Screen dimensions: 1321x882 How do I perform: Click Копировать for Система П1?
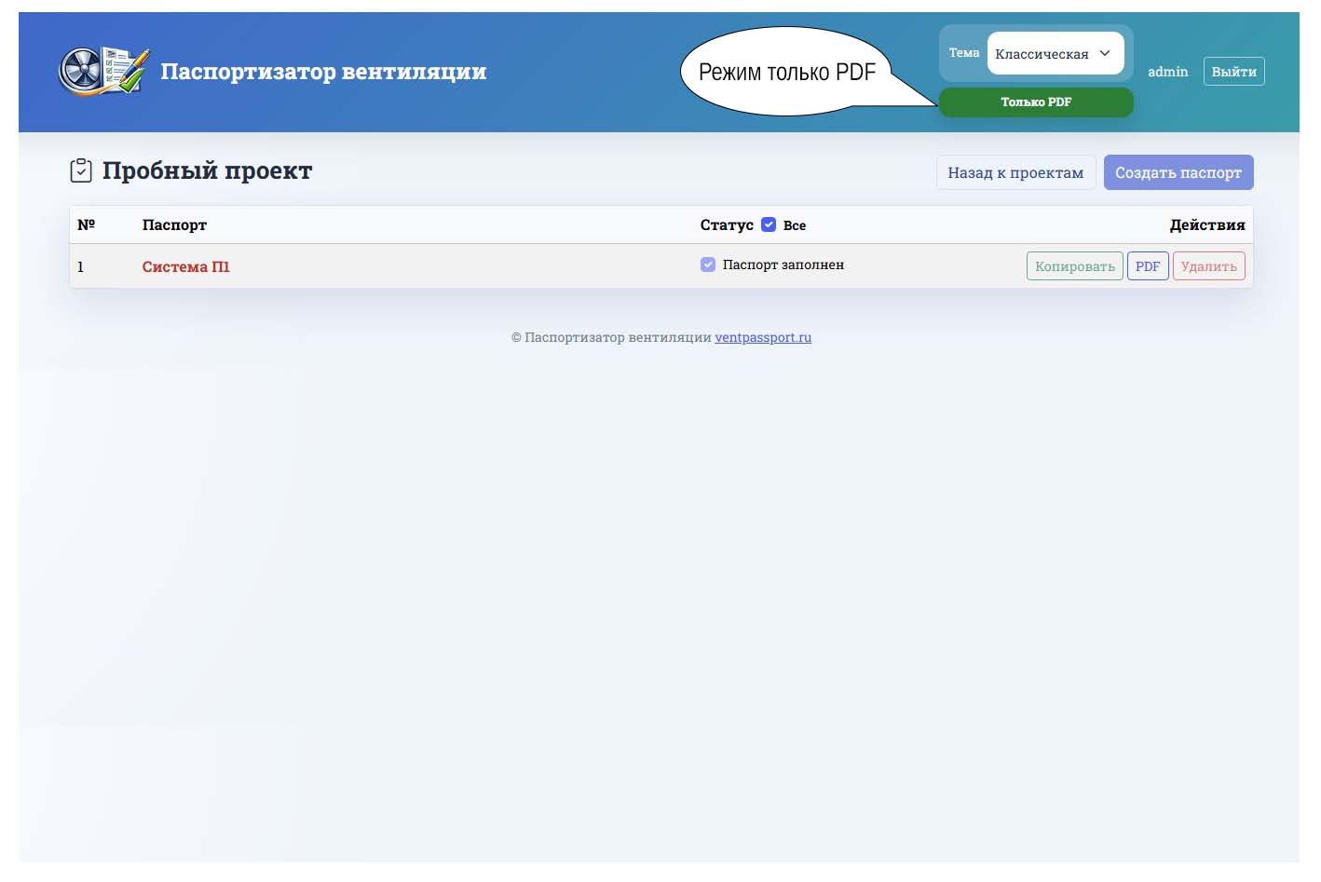1075,266
